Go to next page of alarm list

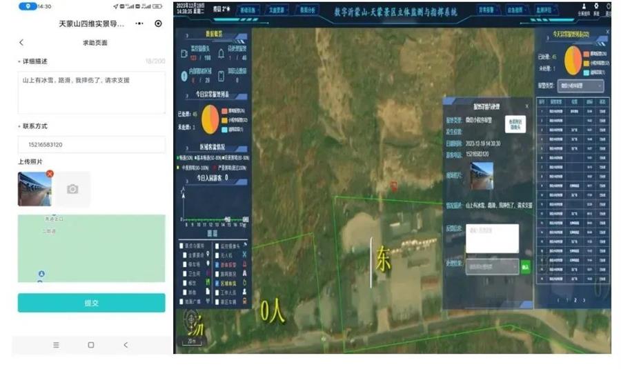coord(584,300)
